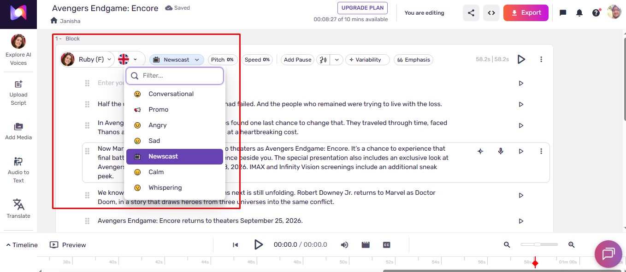Screen dimensions: 626x272
Task: Open comments chat icon in header
Action: click(563, 13)
